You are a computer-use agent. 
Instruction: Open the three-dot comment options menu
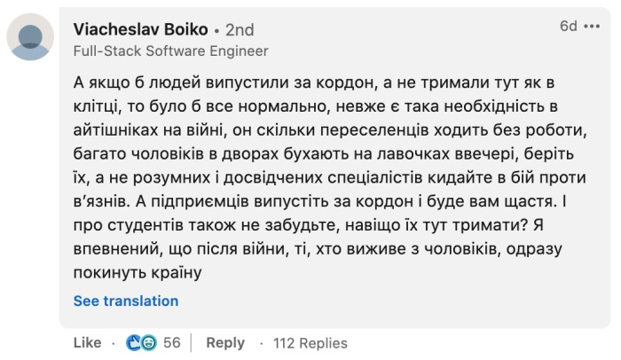pos(593,27)
